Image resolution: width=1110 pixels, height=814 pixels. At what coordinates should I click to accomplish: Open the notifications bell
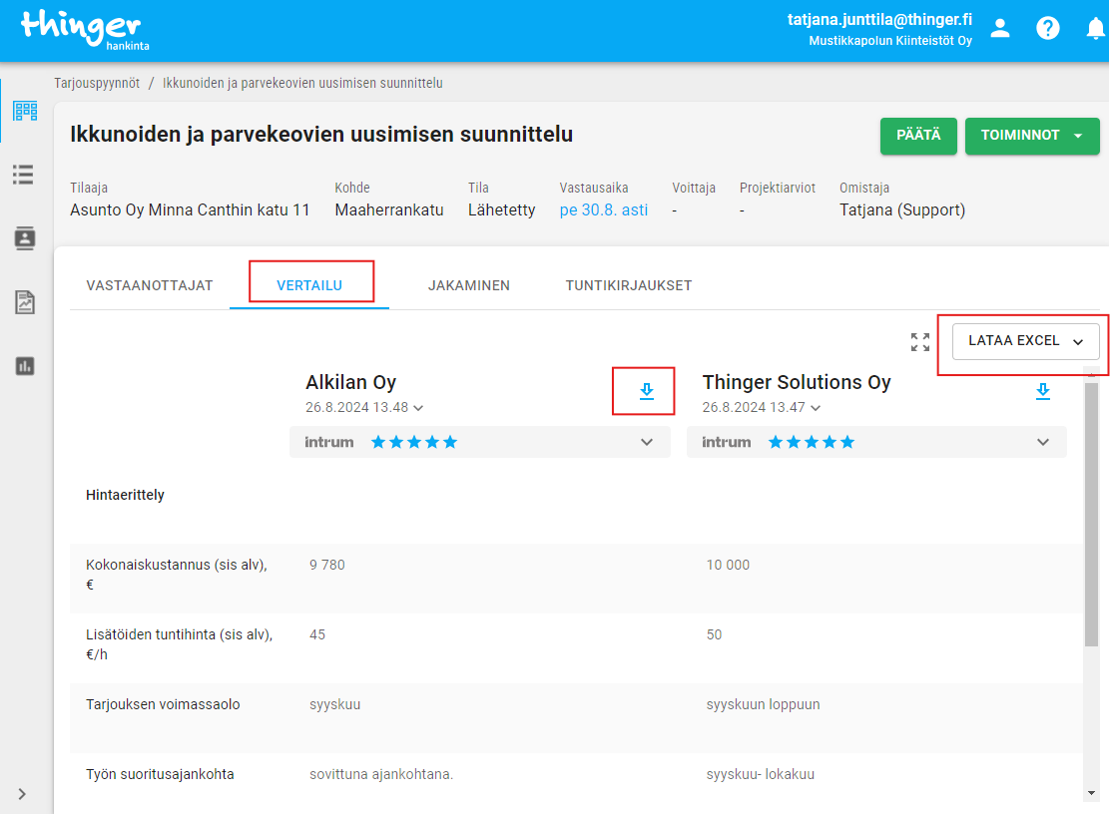coord(1095,28)
